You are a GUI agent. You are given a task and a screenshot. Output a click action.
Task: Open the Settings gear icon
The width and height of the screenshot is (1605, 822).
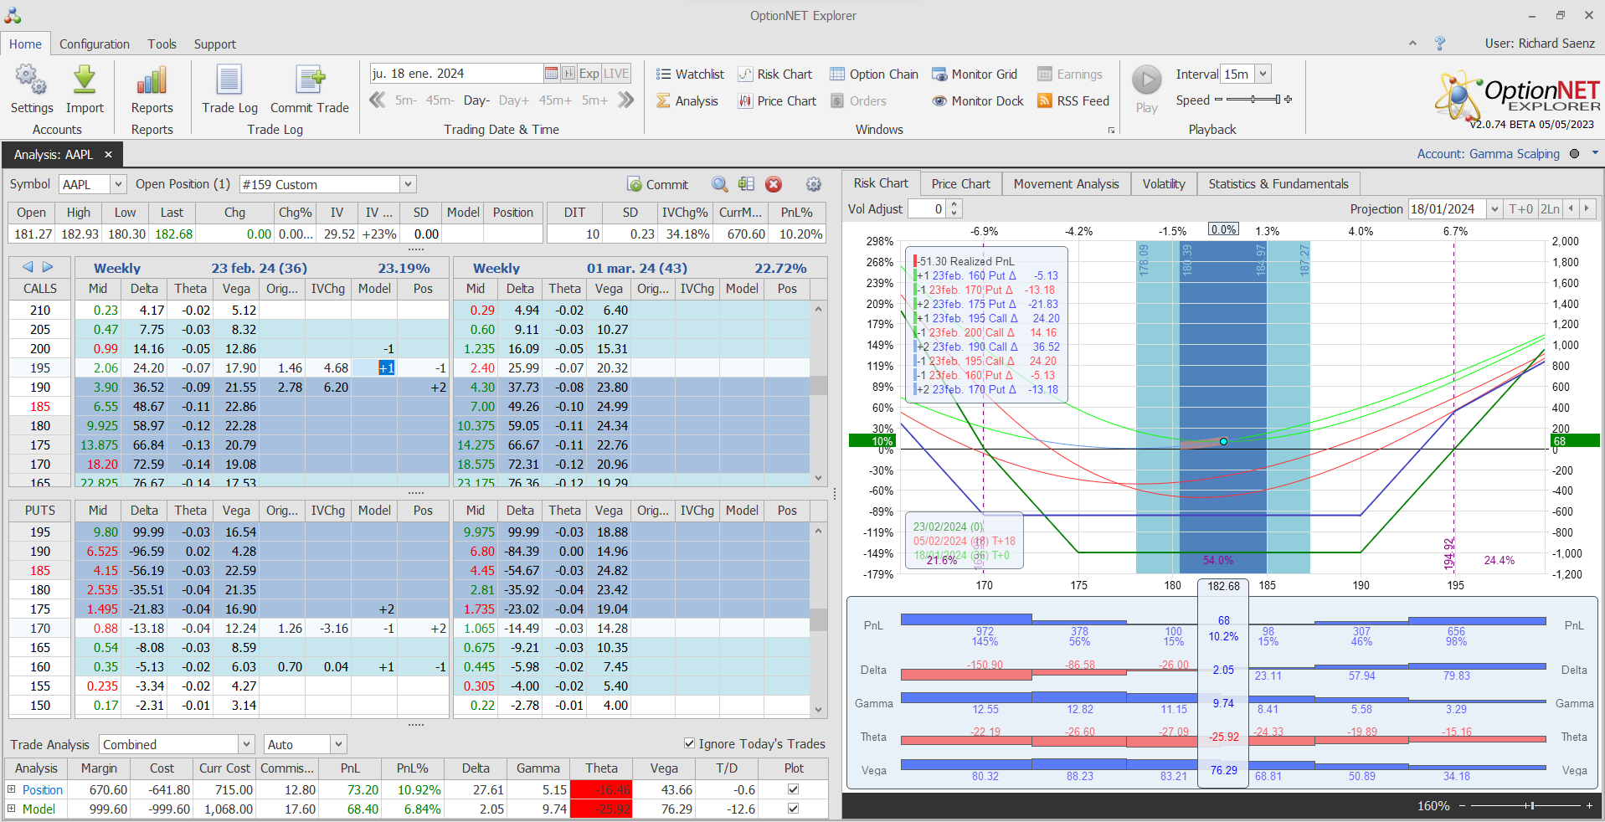pyautogui.click(x=31, y=80)
